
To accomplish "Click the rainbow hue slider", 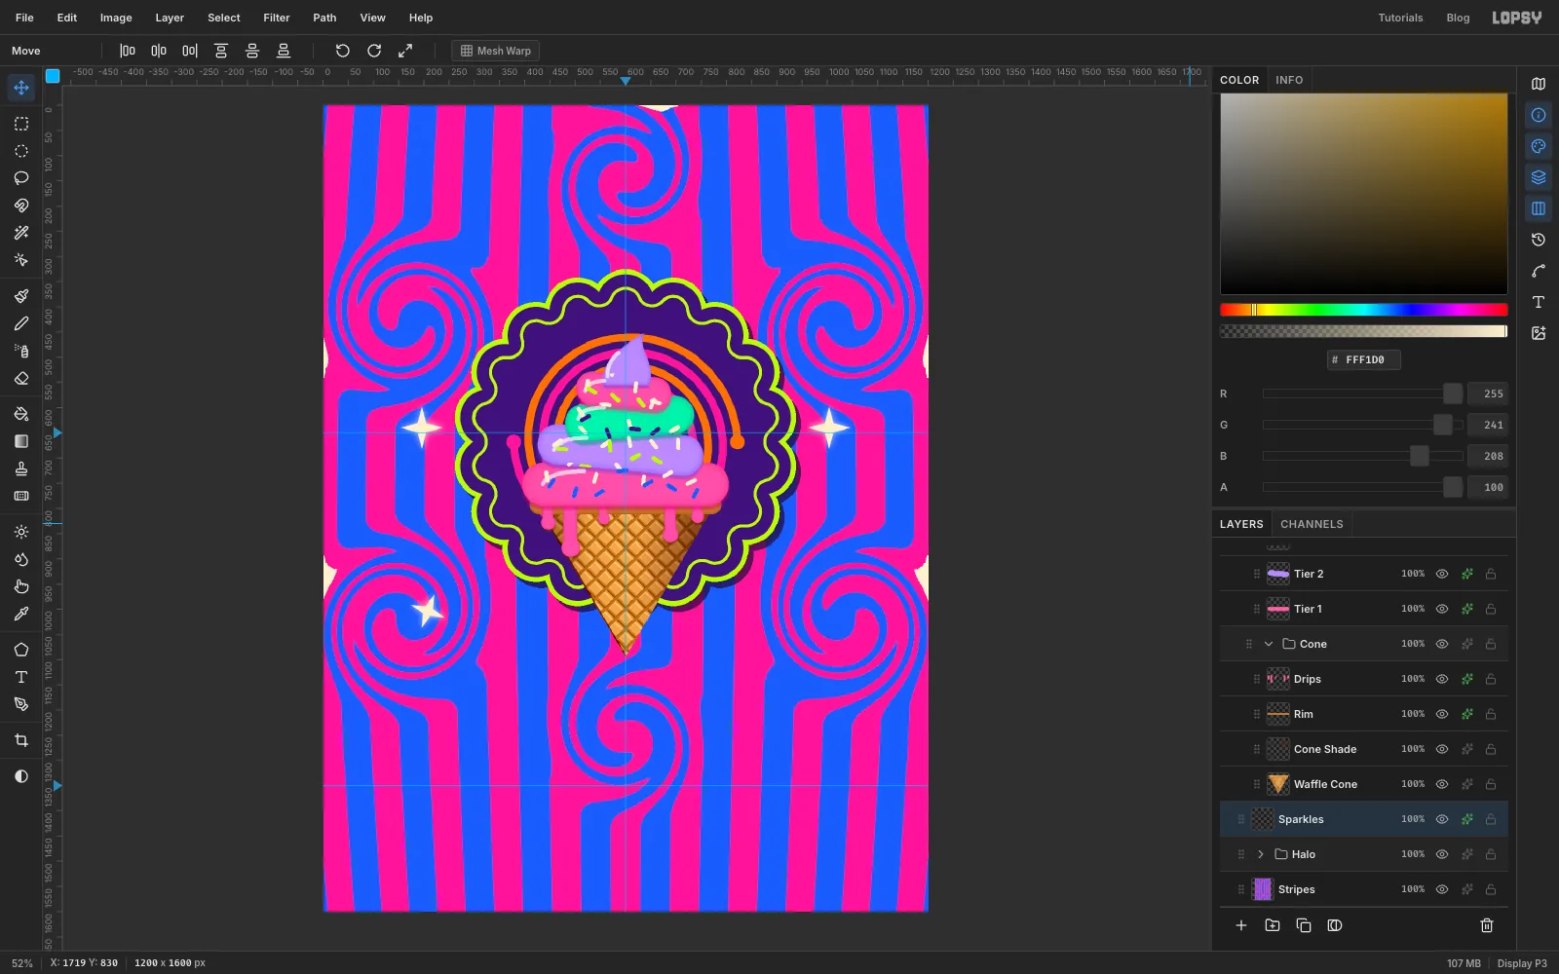I will 1363,310.
